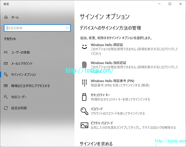
Task: Click the Home house icon
Action: (6, 17)
